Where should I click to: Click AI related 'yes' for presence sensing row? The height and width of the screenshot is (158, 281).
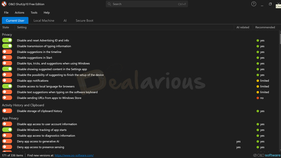pyautogui.click(x=238, y=147)
